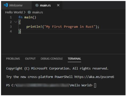Close the main.rs tab
Screen dimensions: 126x96
[58, 5]
